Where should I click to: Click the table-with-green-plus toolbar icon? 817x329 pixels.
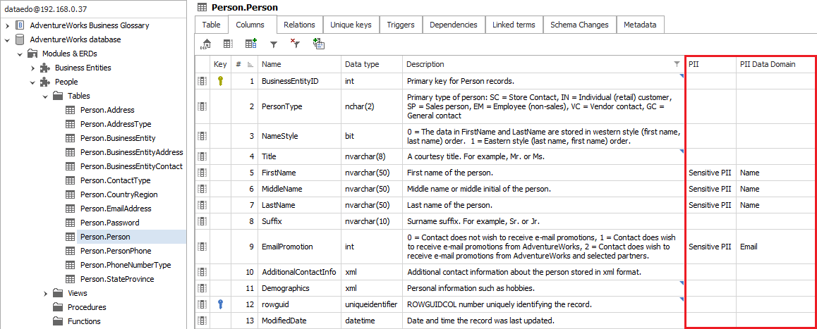(250, 44)
